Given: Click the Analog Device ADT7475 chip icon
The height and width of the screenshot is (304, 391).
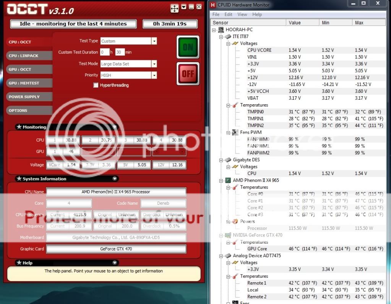Looking at the screenshot, I should (x=229, y=255).
